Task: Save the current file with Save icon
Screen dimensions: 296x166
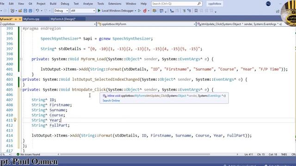Action: coord(25,11)
